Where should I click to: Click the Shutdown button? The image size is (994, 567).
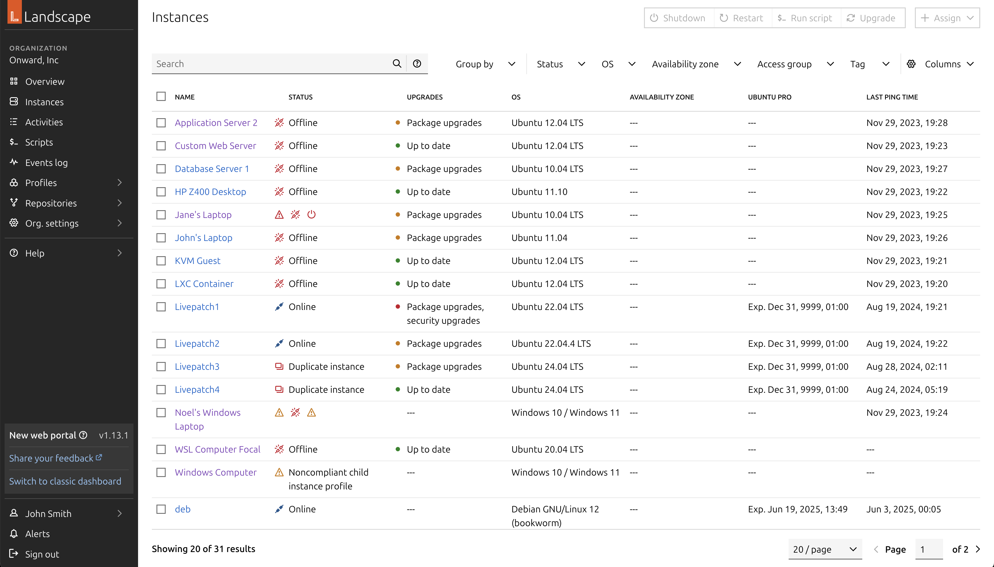pyautogui.click(x=679, y=18)
